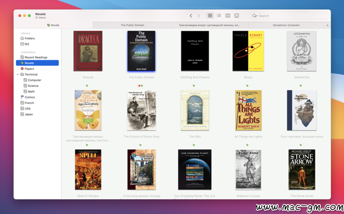344x214 pixels.
Task: Select The Picture of Dorian Gray cover
Action: [x=142, y=111]
